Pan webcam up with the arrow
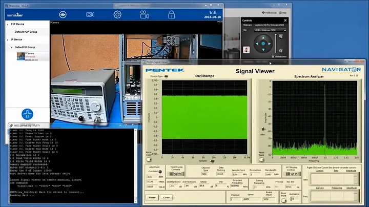This screenshot has height=207, width=369. tap(263, 37)
